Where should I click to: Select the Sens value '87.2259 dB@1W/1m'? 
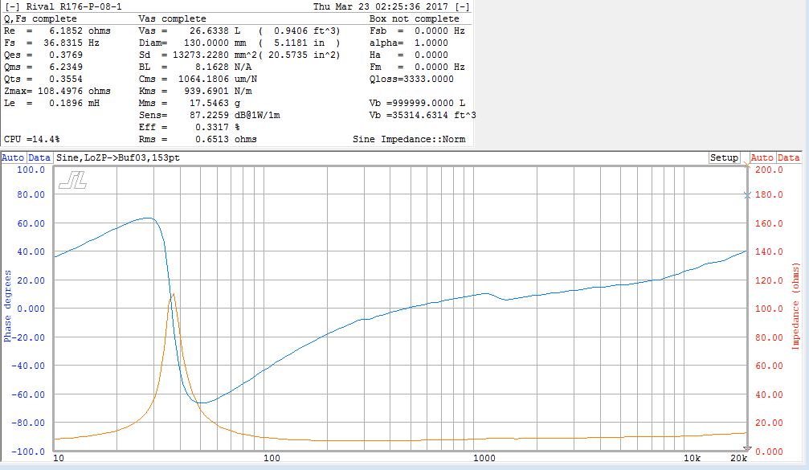click(x=235, y=115)
